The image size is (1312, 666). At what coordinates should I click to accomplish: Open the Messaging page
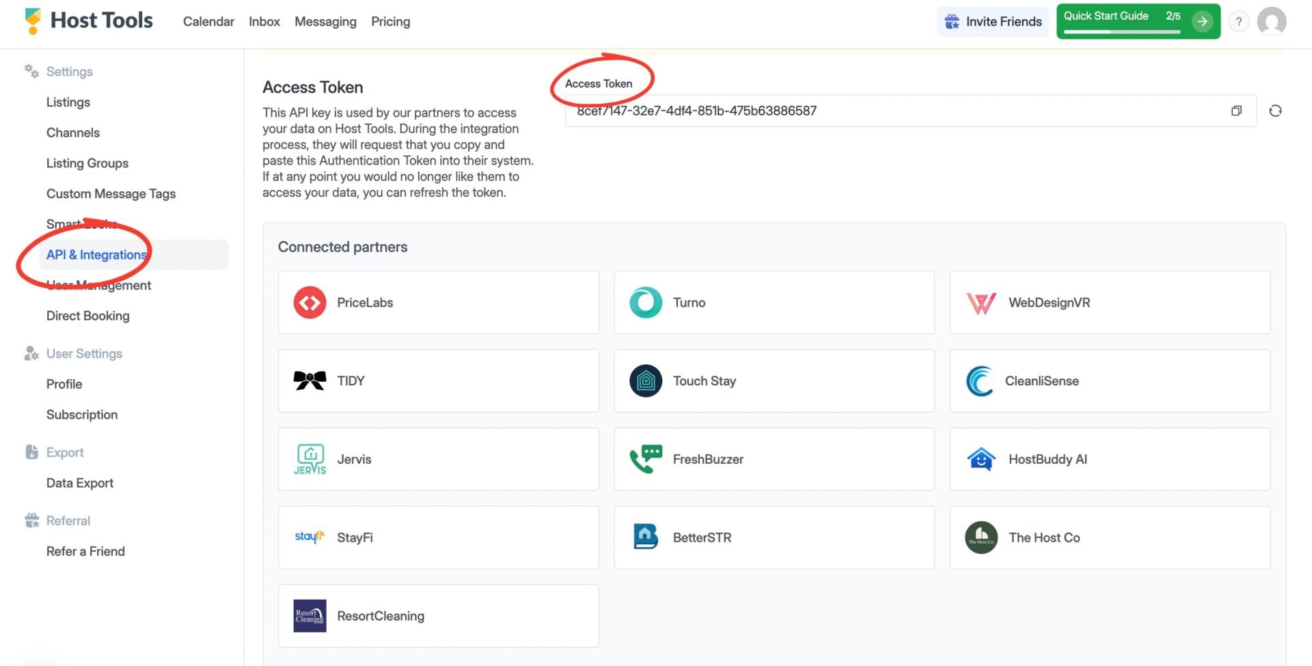[325, 21]
